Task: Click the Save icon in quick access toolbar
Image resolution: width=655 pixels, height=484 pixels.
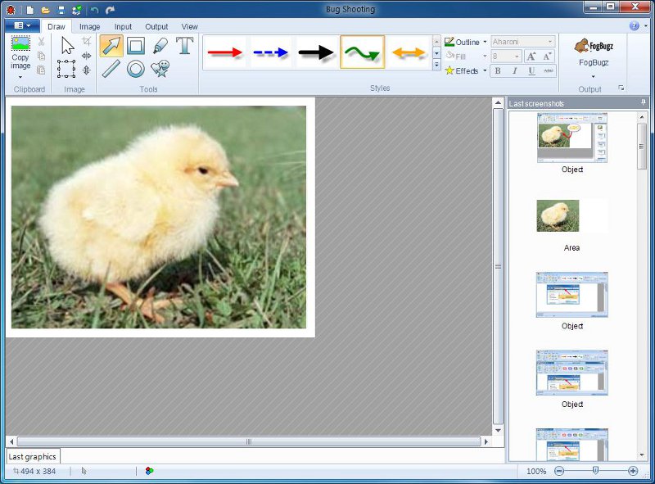Action: [61, 10]
